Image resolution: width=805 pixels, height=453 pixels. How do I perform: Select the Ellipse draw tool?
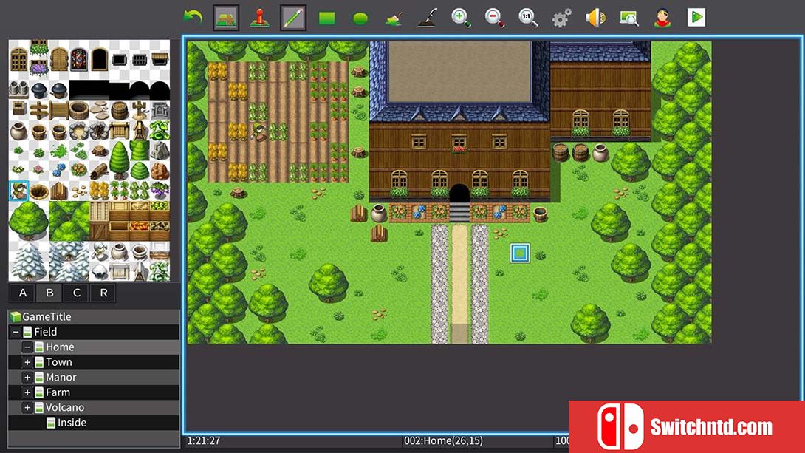click(x=360, y=19)
